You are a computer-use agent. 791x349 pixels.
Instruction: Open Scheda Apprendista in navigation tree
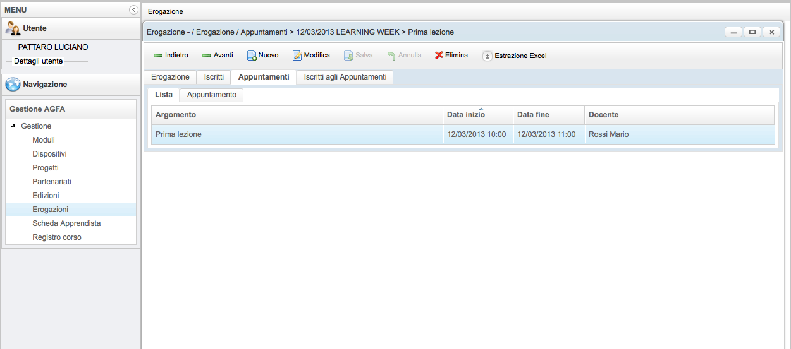(66, 223)
